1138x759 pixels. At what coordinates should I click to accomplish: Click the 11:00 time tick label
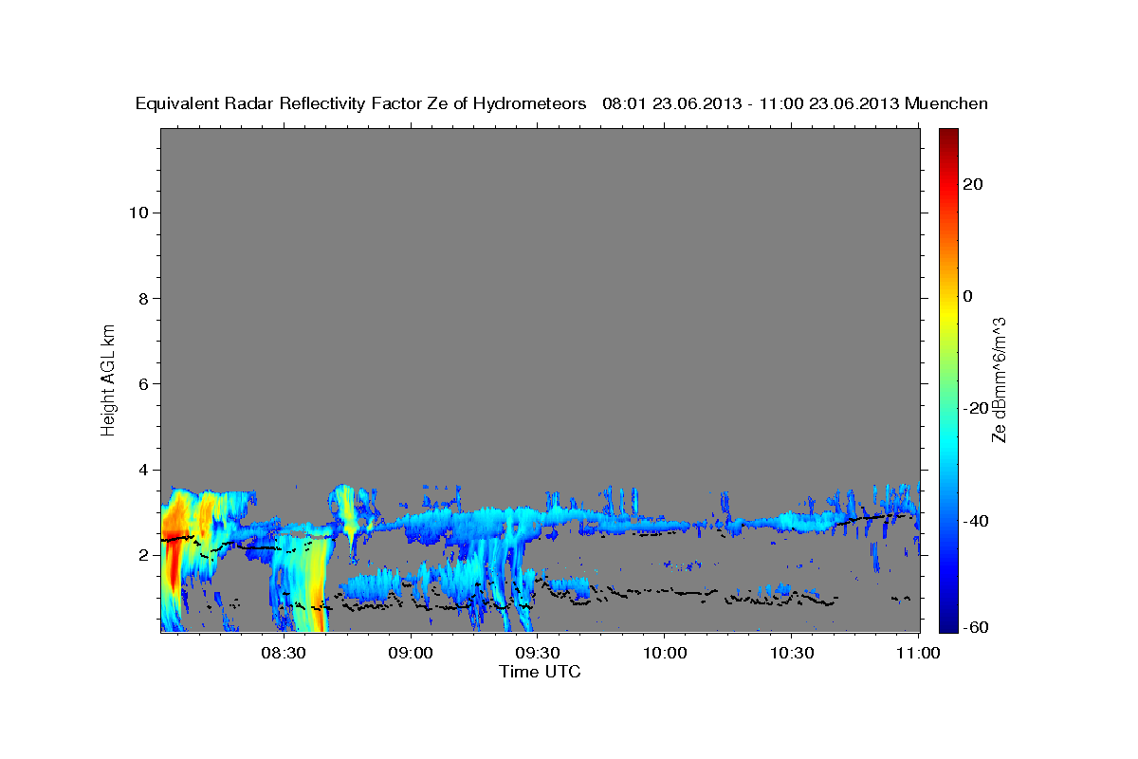[917, 653]
